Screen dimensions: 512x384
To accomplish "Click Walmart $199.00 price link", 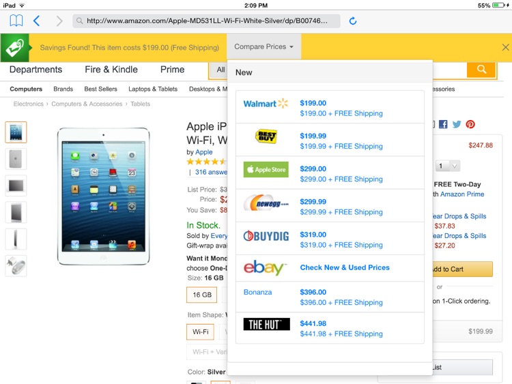I will click(313, 103).
